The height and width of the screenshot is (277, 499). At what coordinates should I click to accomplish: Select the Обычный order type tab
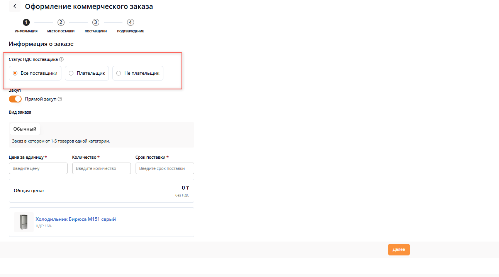pyautogui.click(x=25, y=129)
